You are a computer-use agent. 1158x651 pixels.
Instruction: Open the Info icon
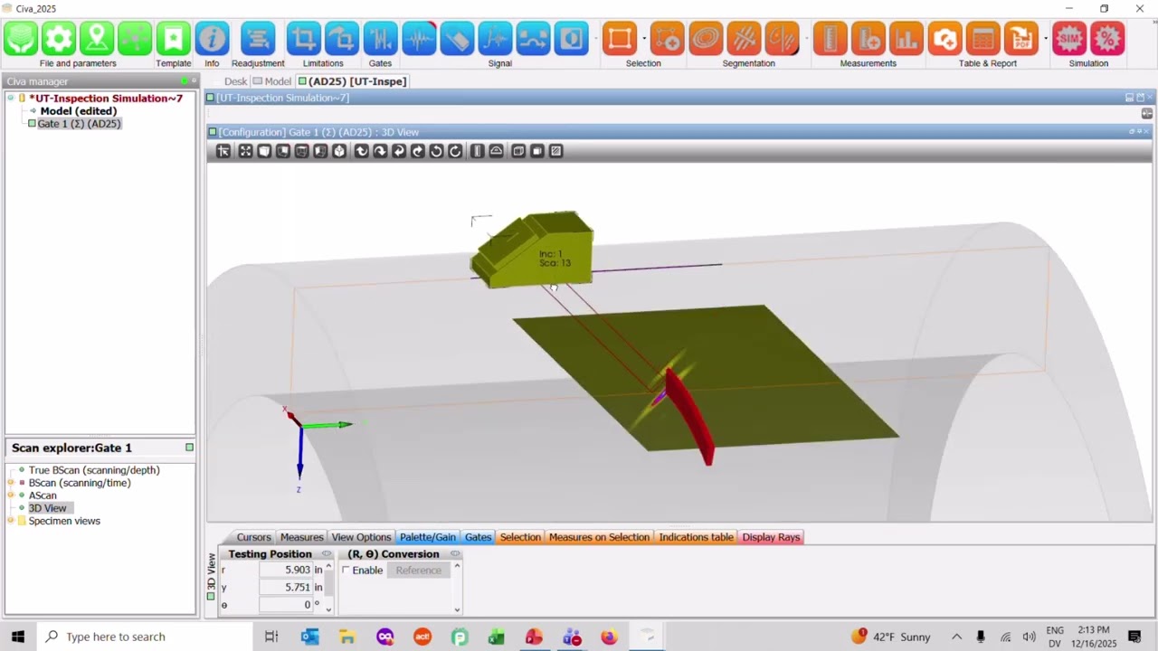point(213,39)
